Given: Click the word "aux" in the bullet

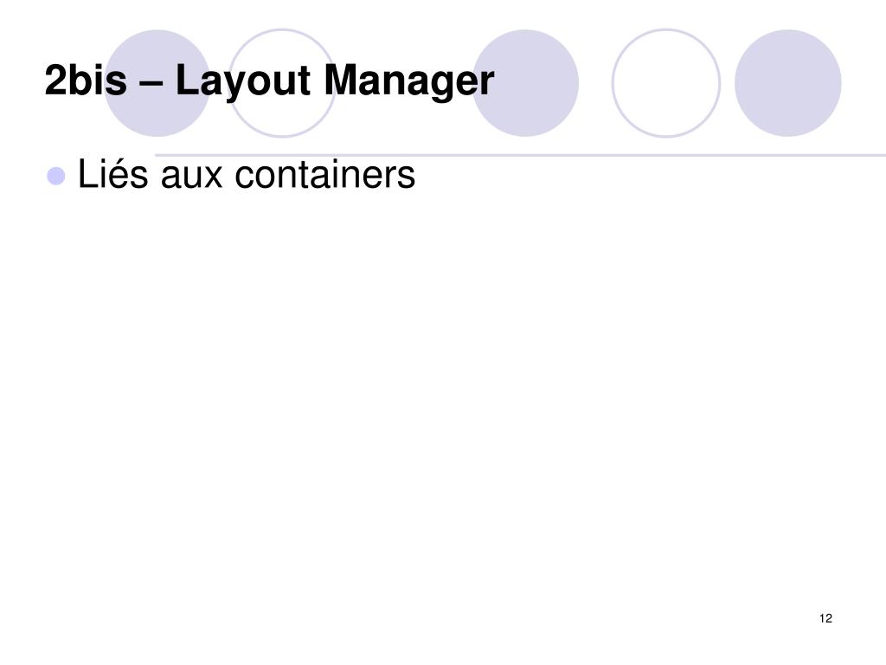Looking at the screenshot, I should 191,178.
